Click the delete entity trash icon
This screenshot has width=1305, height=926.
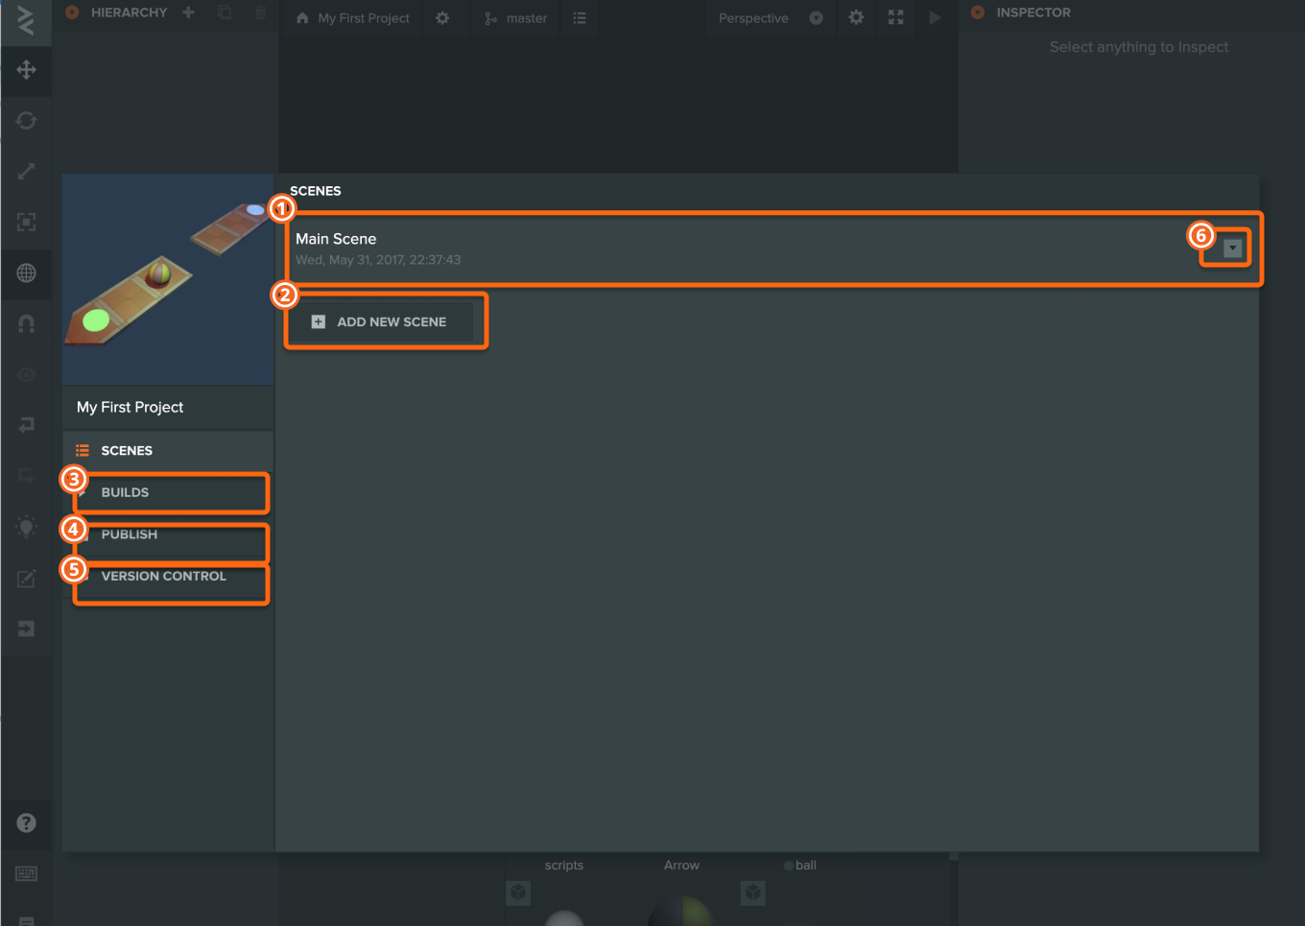[x=260, y=12]
